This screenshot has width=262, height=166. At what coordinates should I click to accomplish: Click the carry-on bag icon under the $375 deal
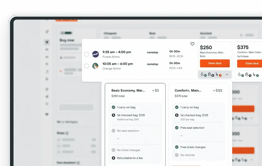pyautogui.click(x=239, y=74)
